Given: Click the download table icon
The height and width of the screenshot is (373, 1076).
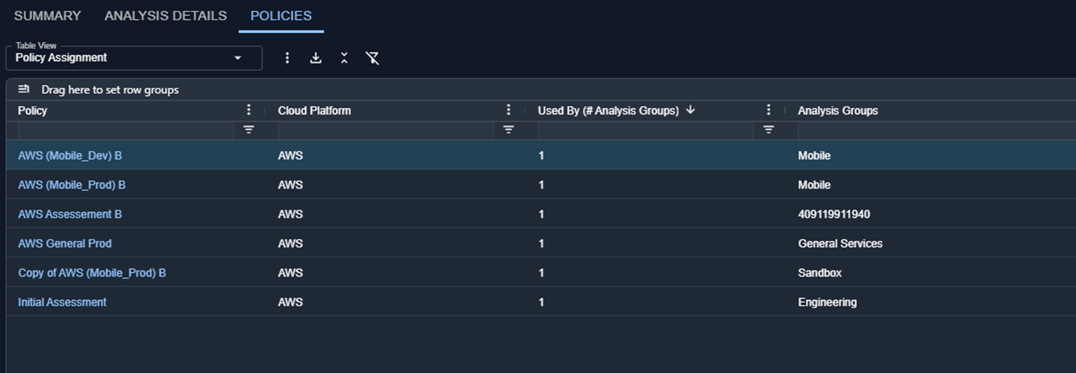Looking at the screenshot, I should point(315,58).
